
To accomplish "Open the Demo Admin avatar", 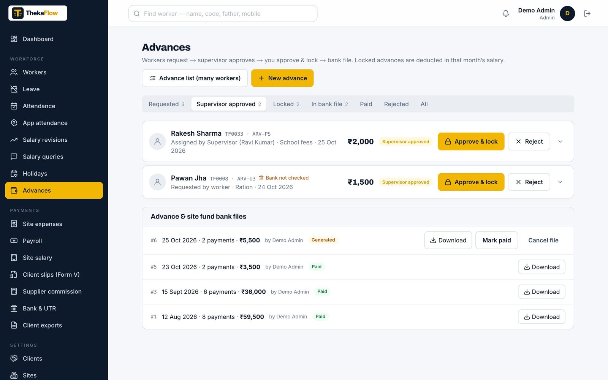I will [567, 14].
